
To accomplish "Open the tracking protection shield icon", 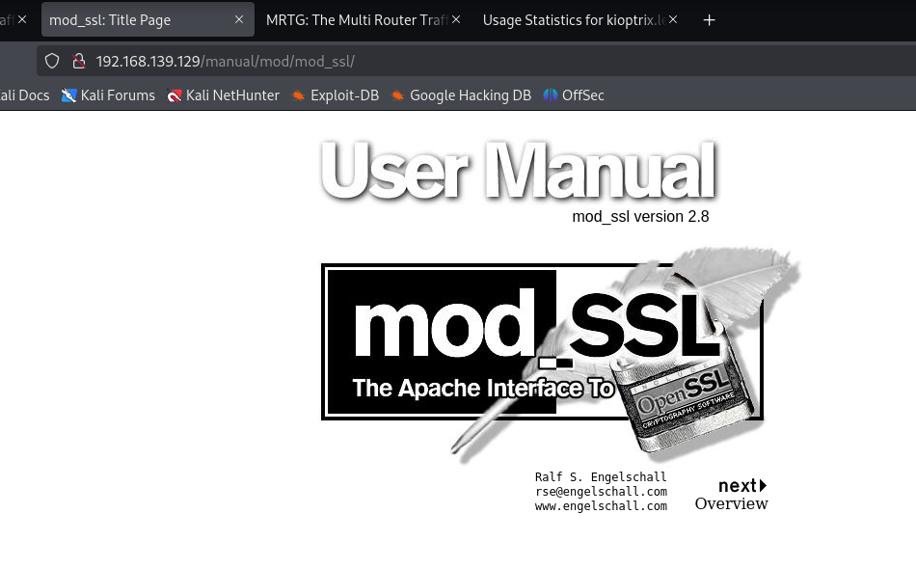I will (x=52, y=61).
